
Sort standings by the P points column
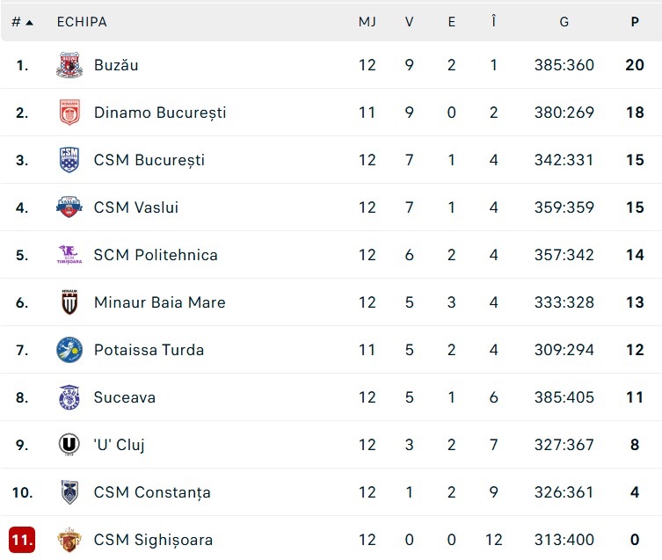click(x=635, y=21)
